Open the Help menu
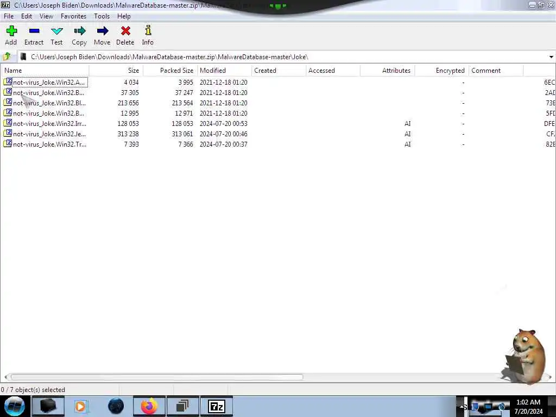556x417 pixels. coord(124,16)
